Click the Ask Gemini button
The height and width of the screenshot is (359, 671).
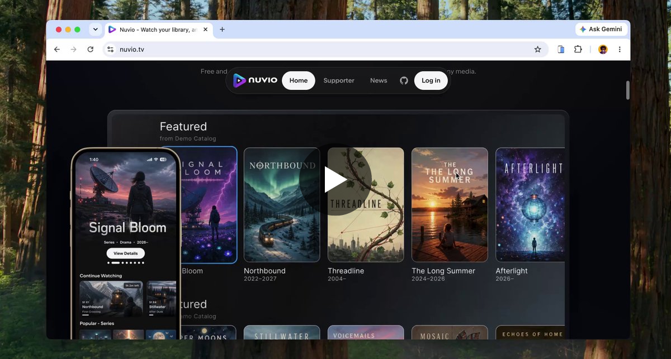pyautogui.click(x=601, y=29)
